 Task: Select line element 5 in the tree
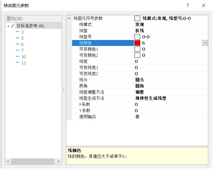pos(23,38)
